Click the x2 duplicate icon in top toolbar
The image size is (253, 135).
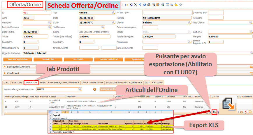pos(131,5)
